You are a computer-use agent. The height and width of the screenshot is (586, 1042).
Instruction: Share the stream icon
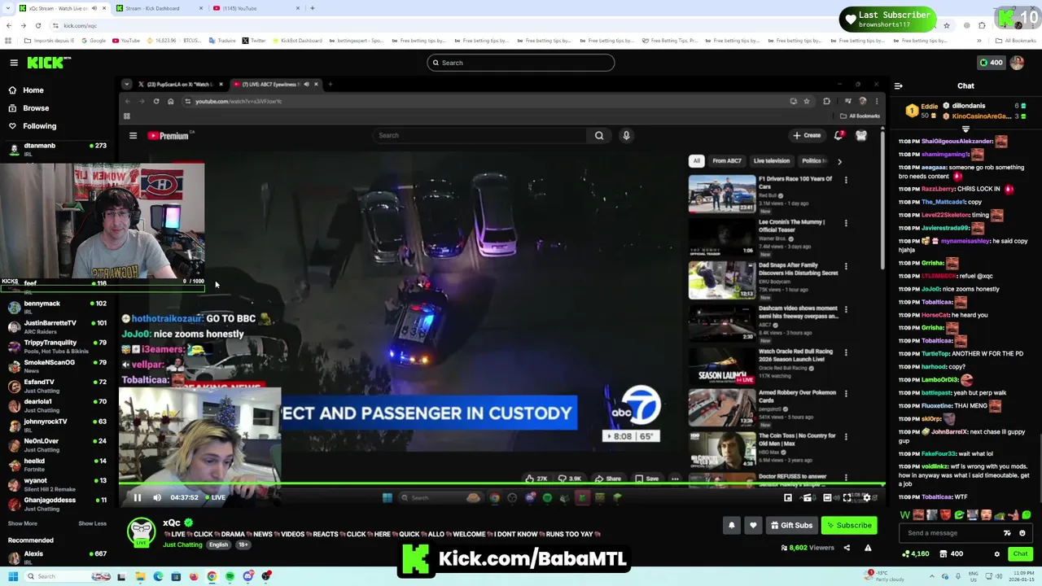point(847,548)
